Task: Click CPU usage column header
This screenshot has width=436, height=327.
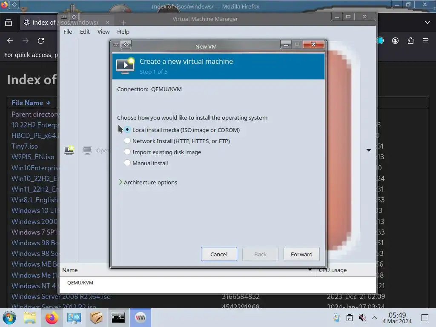Action: [x=346, y=270]
